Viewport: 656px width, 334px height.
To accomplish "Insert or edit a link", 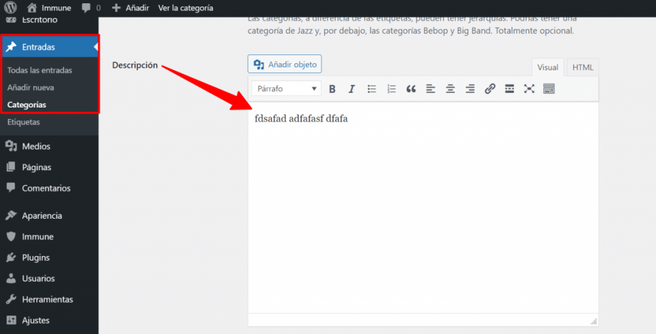I will 490,89.
